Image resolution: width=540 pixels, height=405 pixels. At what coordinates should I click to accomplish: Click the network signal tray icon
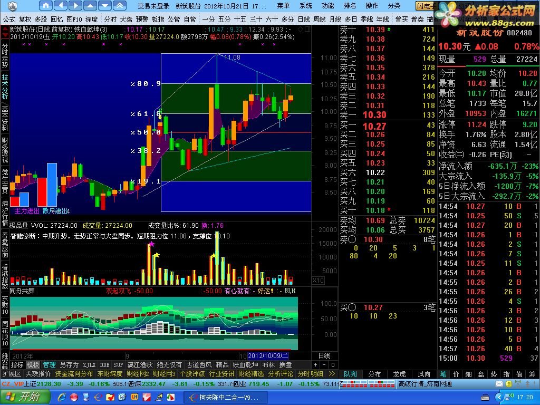click(509, 397)
